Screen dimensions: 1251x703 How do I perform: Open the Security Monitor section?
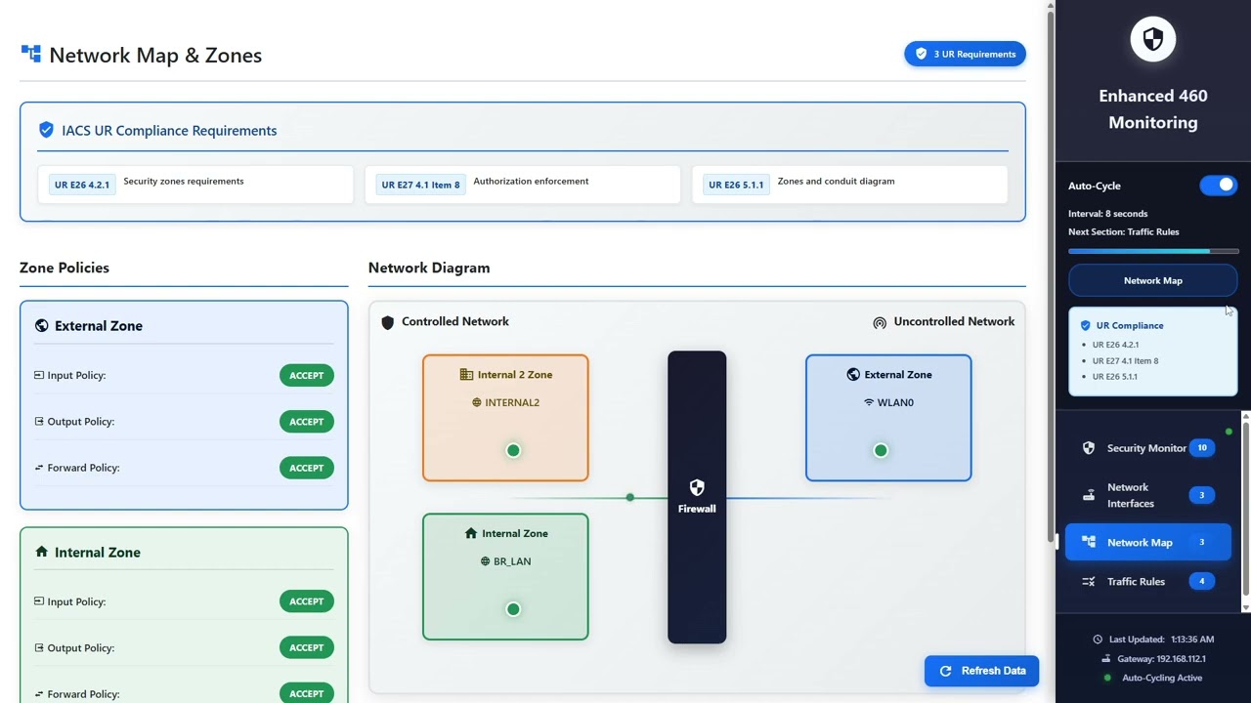point(1148,448)
